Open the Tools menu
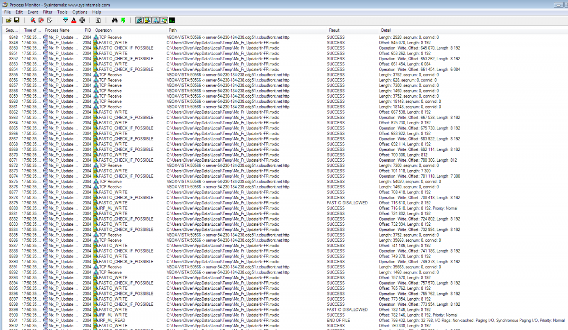 click(x=62, y=12)
